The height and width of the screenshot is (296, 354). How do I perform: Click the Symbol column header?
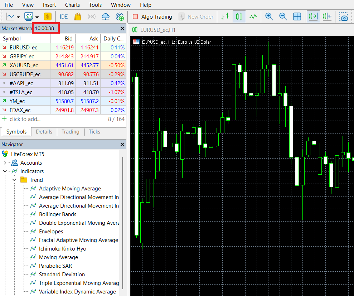tap(25, 39)
